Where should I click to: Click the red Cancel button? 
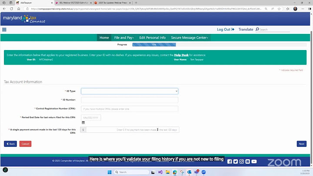[x=25, y=144]
